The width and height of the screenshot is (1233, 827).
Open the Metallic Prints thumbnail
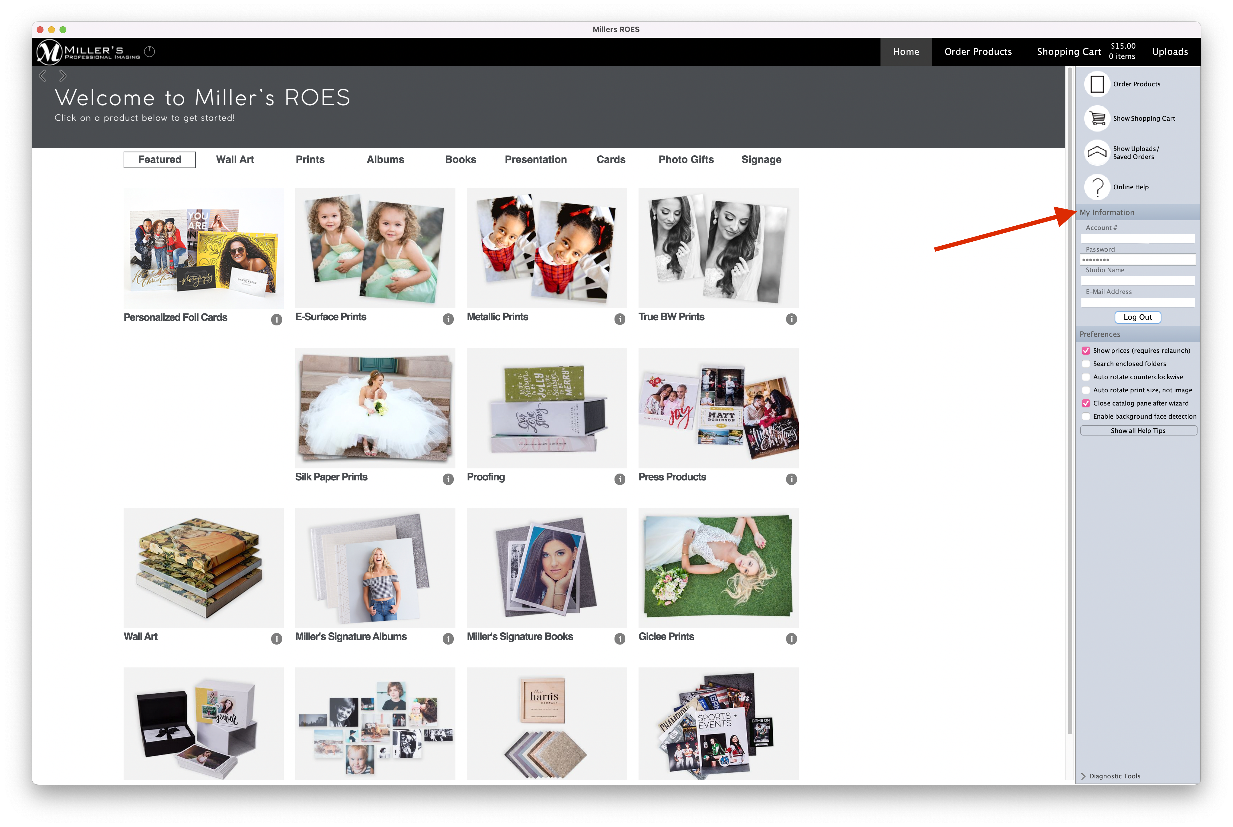[x=547, y=249]
